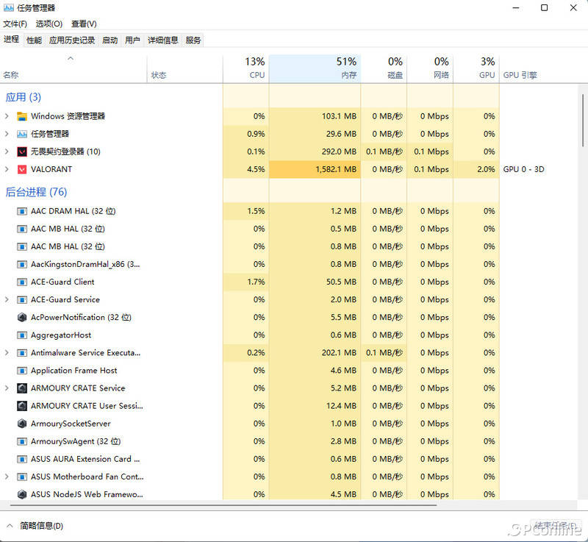The image size is (588, 542).
Task: Switch to the 应用历史记录 tab
Action: click(72, 40)
